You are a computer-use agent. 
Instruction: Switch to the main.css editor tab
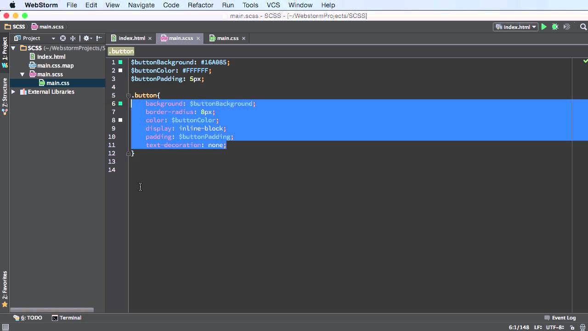[227, 38]
